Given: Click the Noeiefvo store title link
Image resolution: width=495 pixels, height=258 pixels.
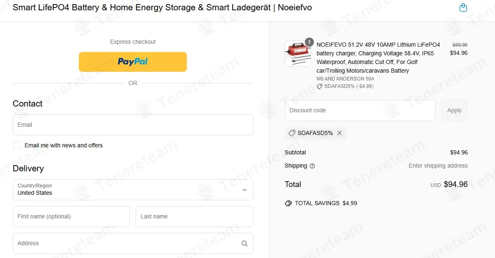Looking at the screenshot, I should (162, 8).
